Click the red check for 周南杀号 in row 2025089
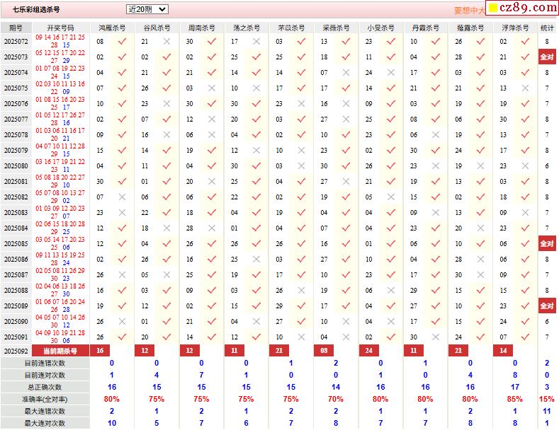This screenshot has width=559, height=430. 212,306
